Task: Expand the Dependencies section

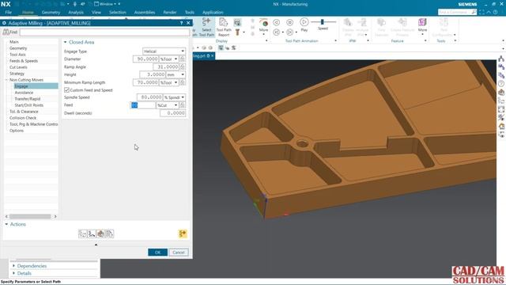Action: pos(13,266)
